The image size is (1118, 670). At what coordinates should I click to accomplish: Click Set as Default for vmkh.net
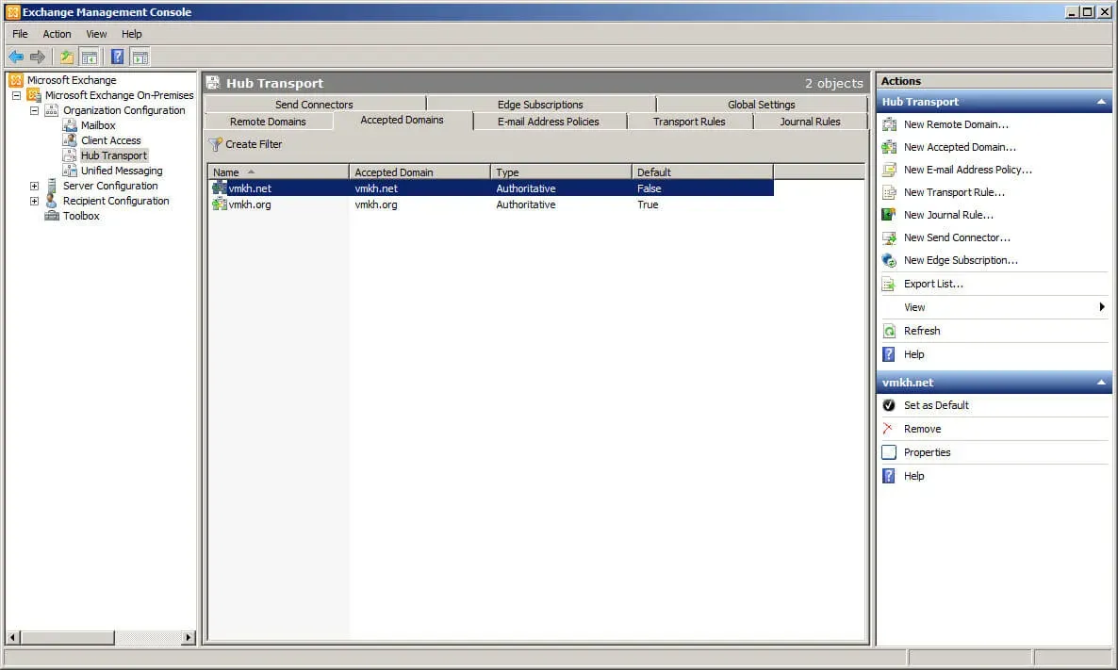point(936,405)
